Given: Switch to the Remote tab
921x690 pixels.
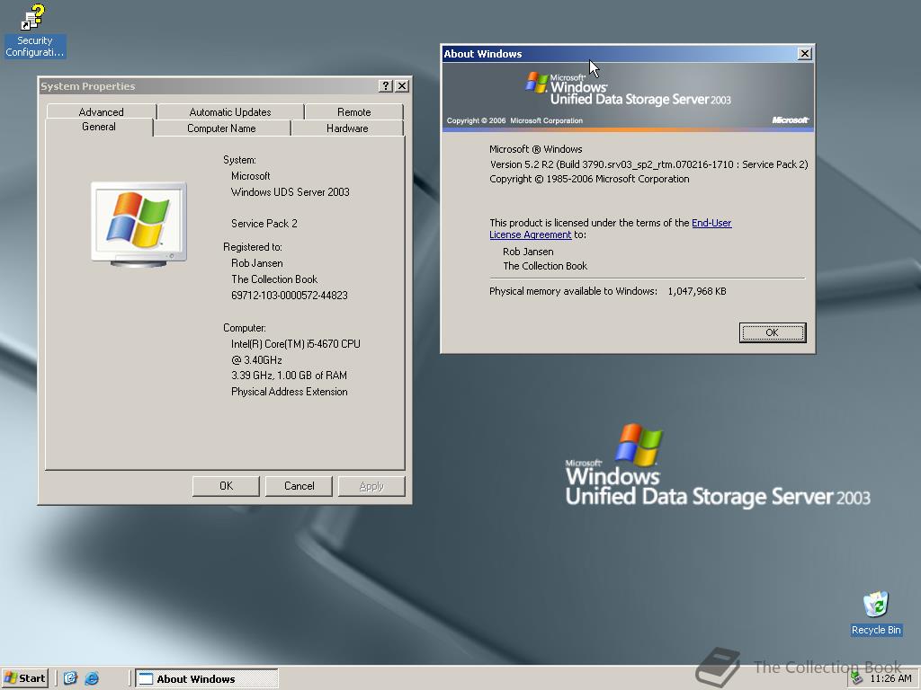Looking at the screenshot, I should (x=353, y=111).
